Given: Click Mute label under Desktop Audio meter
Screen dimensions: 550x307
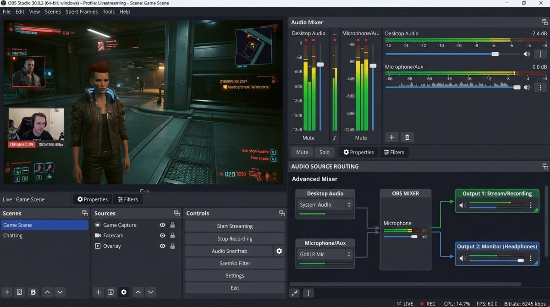Looking at the screenshot, I should coord(308,138).
